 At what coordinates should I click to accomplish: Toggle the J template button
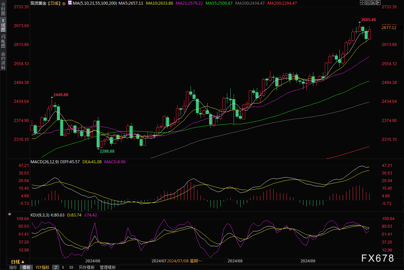[x=56, y=267]
